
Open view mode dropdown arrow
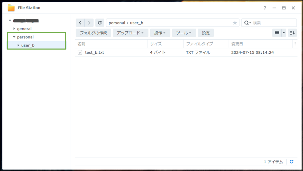click(x=284, y=33)
